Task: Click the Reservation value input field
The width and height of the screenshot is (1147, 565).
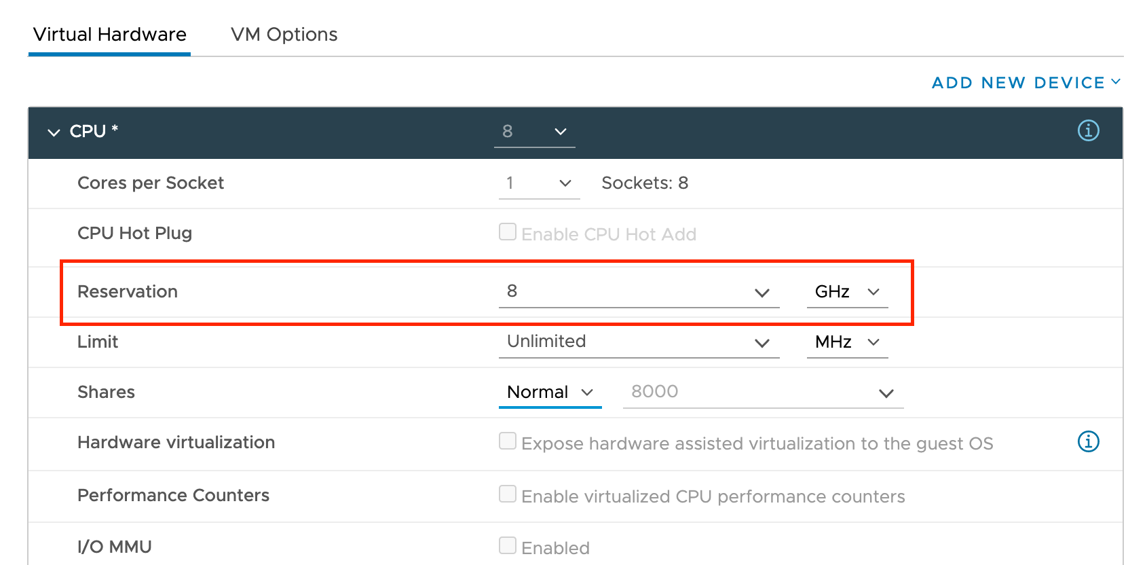Action: (x=624, y=291)
